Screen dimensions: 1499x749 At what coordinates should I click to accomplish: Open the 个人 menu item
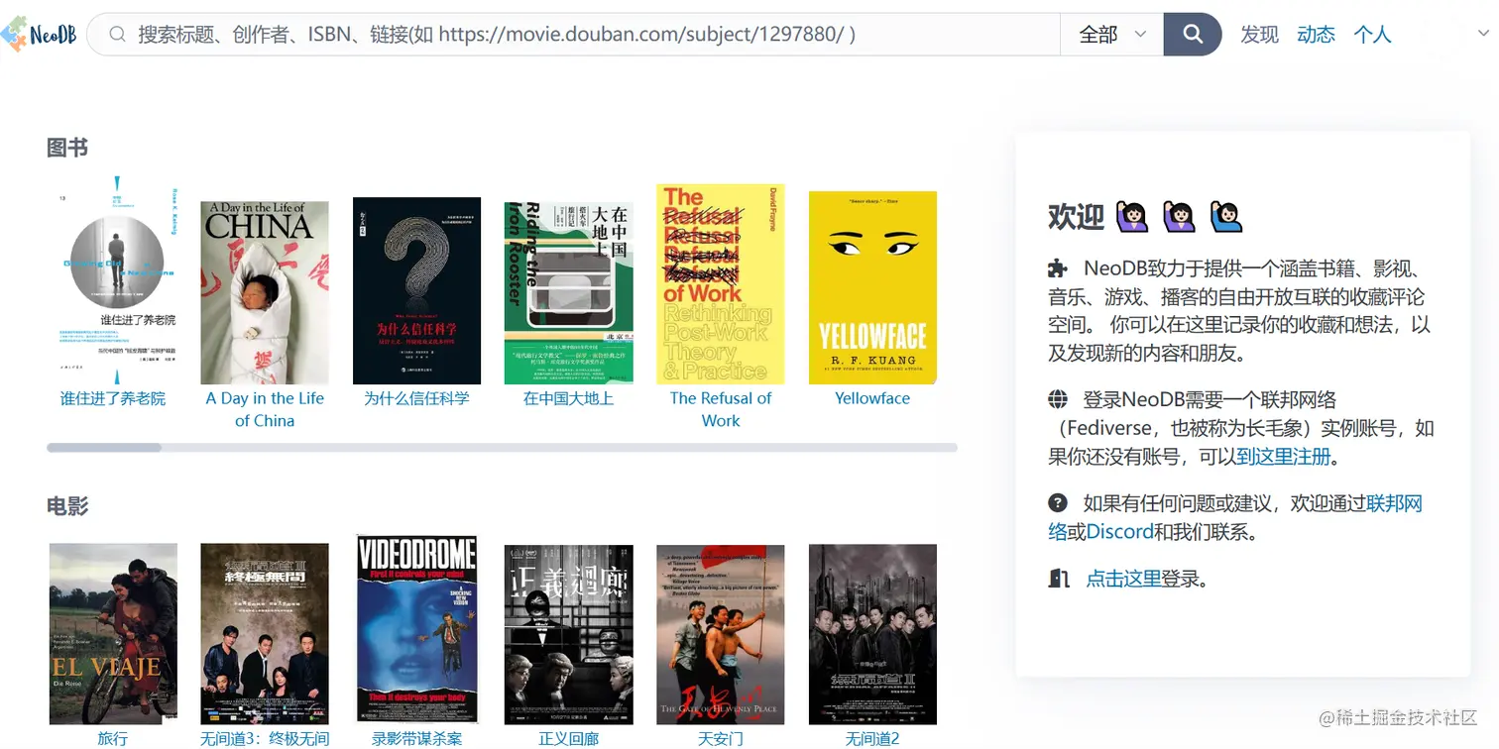[1372, 35]
